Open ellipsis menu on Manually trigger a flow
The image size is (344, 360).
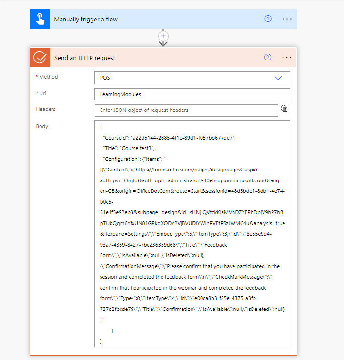click(286, 19)
